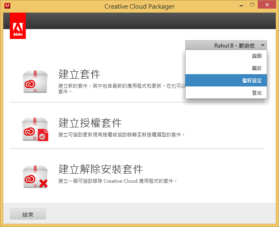Click the description 建立可協助更新現有授權
Viewport: 279px width, 227px height.
(122, 135)
